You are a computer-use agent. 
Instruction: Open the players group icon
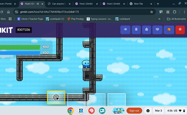tap(157, 30)
